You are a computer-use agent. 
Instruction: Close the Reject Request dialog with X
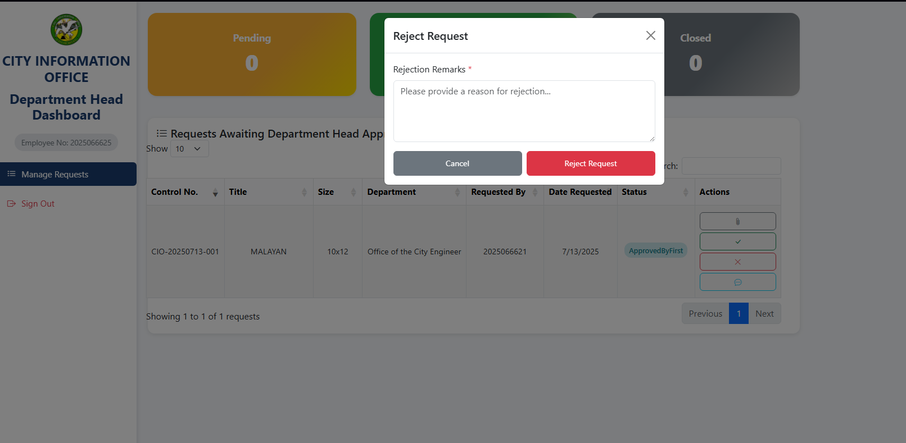coord(650,35)
